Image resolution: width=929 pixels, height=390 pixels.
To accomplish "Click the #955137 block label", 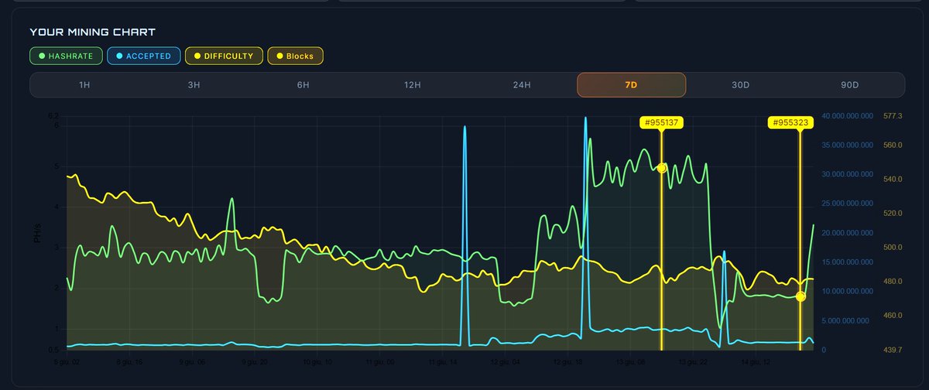I will (661, 122).
